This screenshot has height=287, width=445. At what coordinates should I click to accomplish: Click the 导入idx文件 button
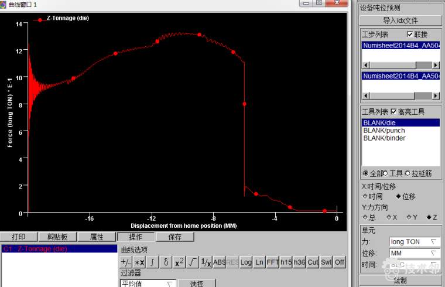point(400,20)
